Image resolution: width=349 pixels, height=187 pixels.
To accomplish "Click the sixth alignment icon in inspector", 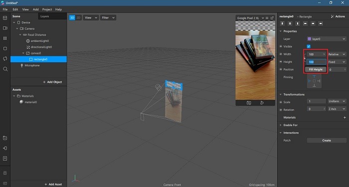I will [321, 23].
